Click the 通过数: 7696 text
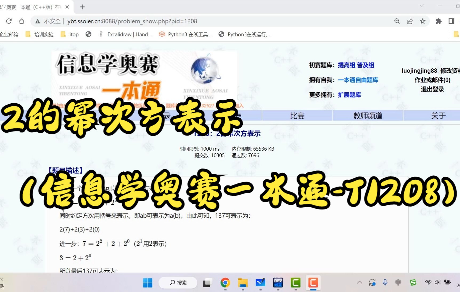The image size is (460, 292). click(245, 155)
